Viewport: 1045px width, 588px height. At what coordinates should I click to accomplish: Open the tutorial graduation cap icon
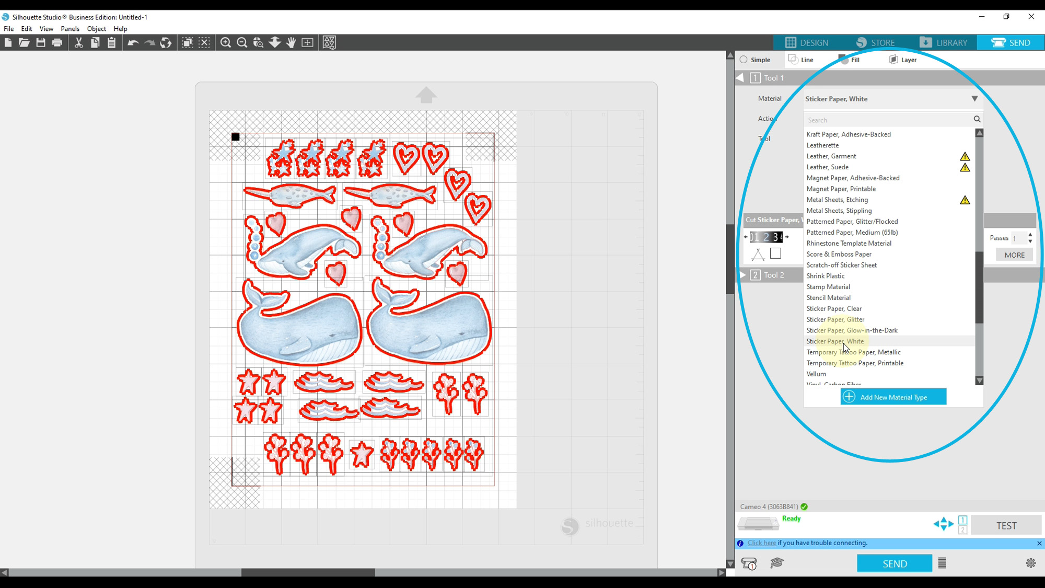point(777,563)
